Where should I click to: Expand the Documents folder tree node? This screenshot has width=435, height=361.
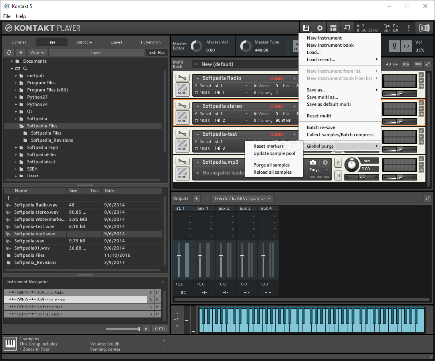coord(12,61)
